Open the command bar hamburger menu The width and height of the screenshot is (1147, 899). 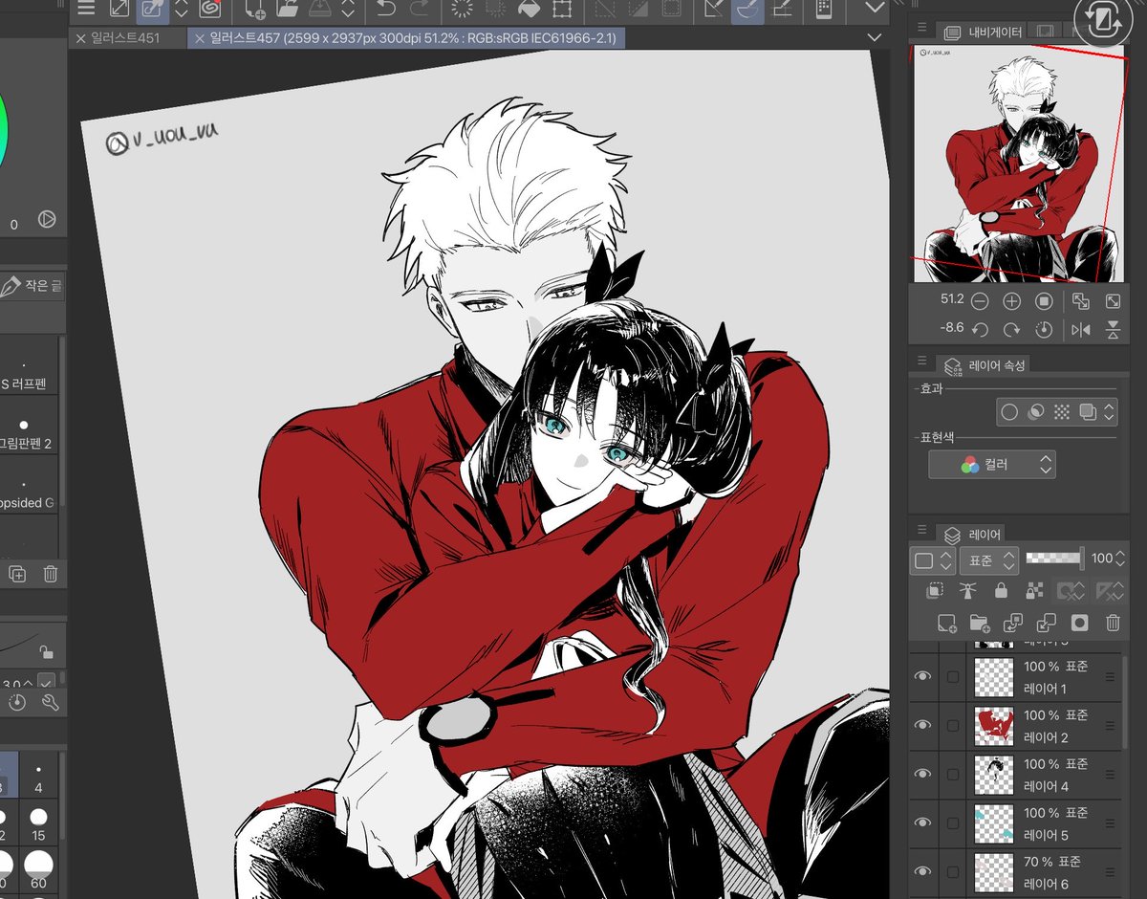coord(86,9)
